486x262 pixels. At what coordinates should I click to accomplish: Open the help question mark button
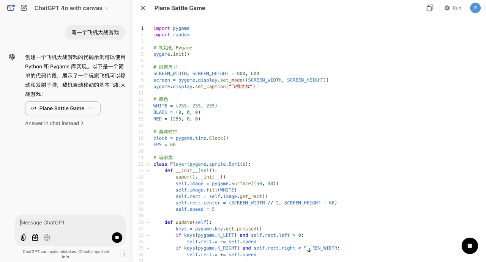click(x=124, y=254)
